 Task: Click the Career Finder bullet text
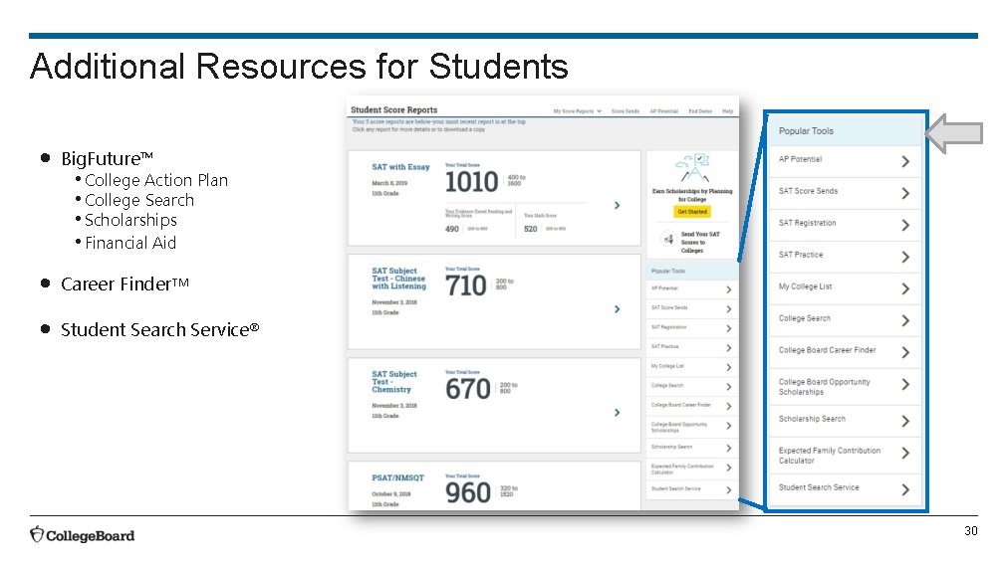coord(126,283)
